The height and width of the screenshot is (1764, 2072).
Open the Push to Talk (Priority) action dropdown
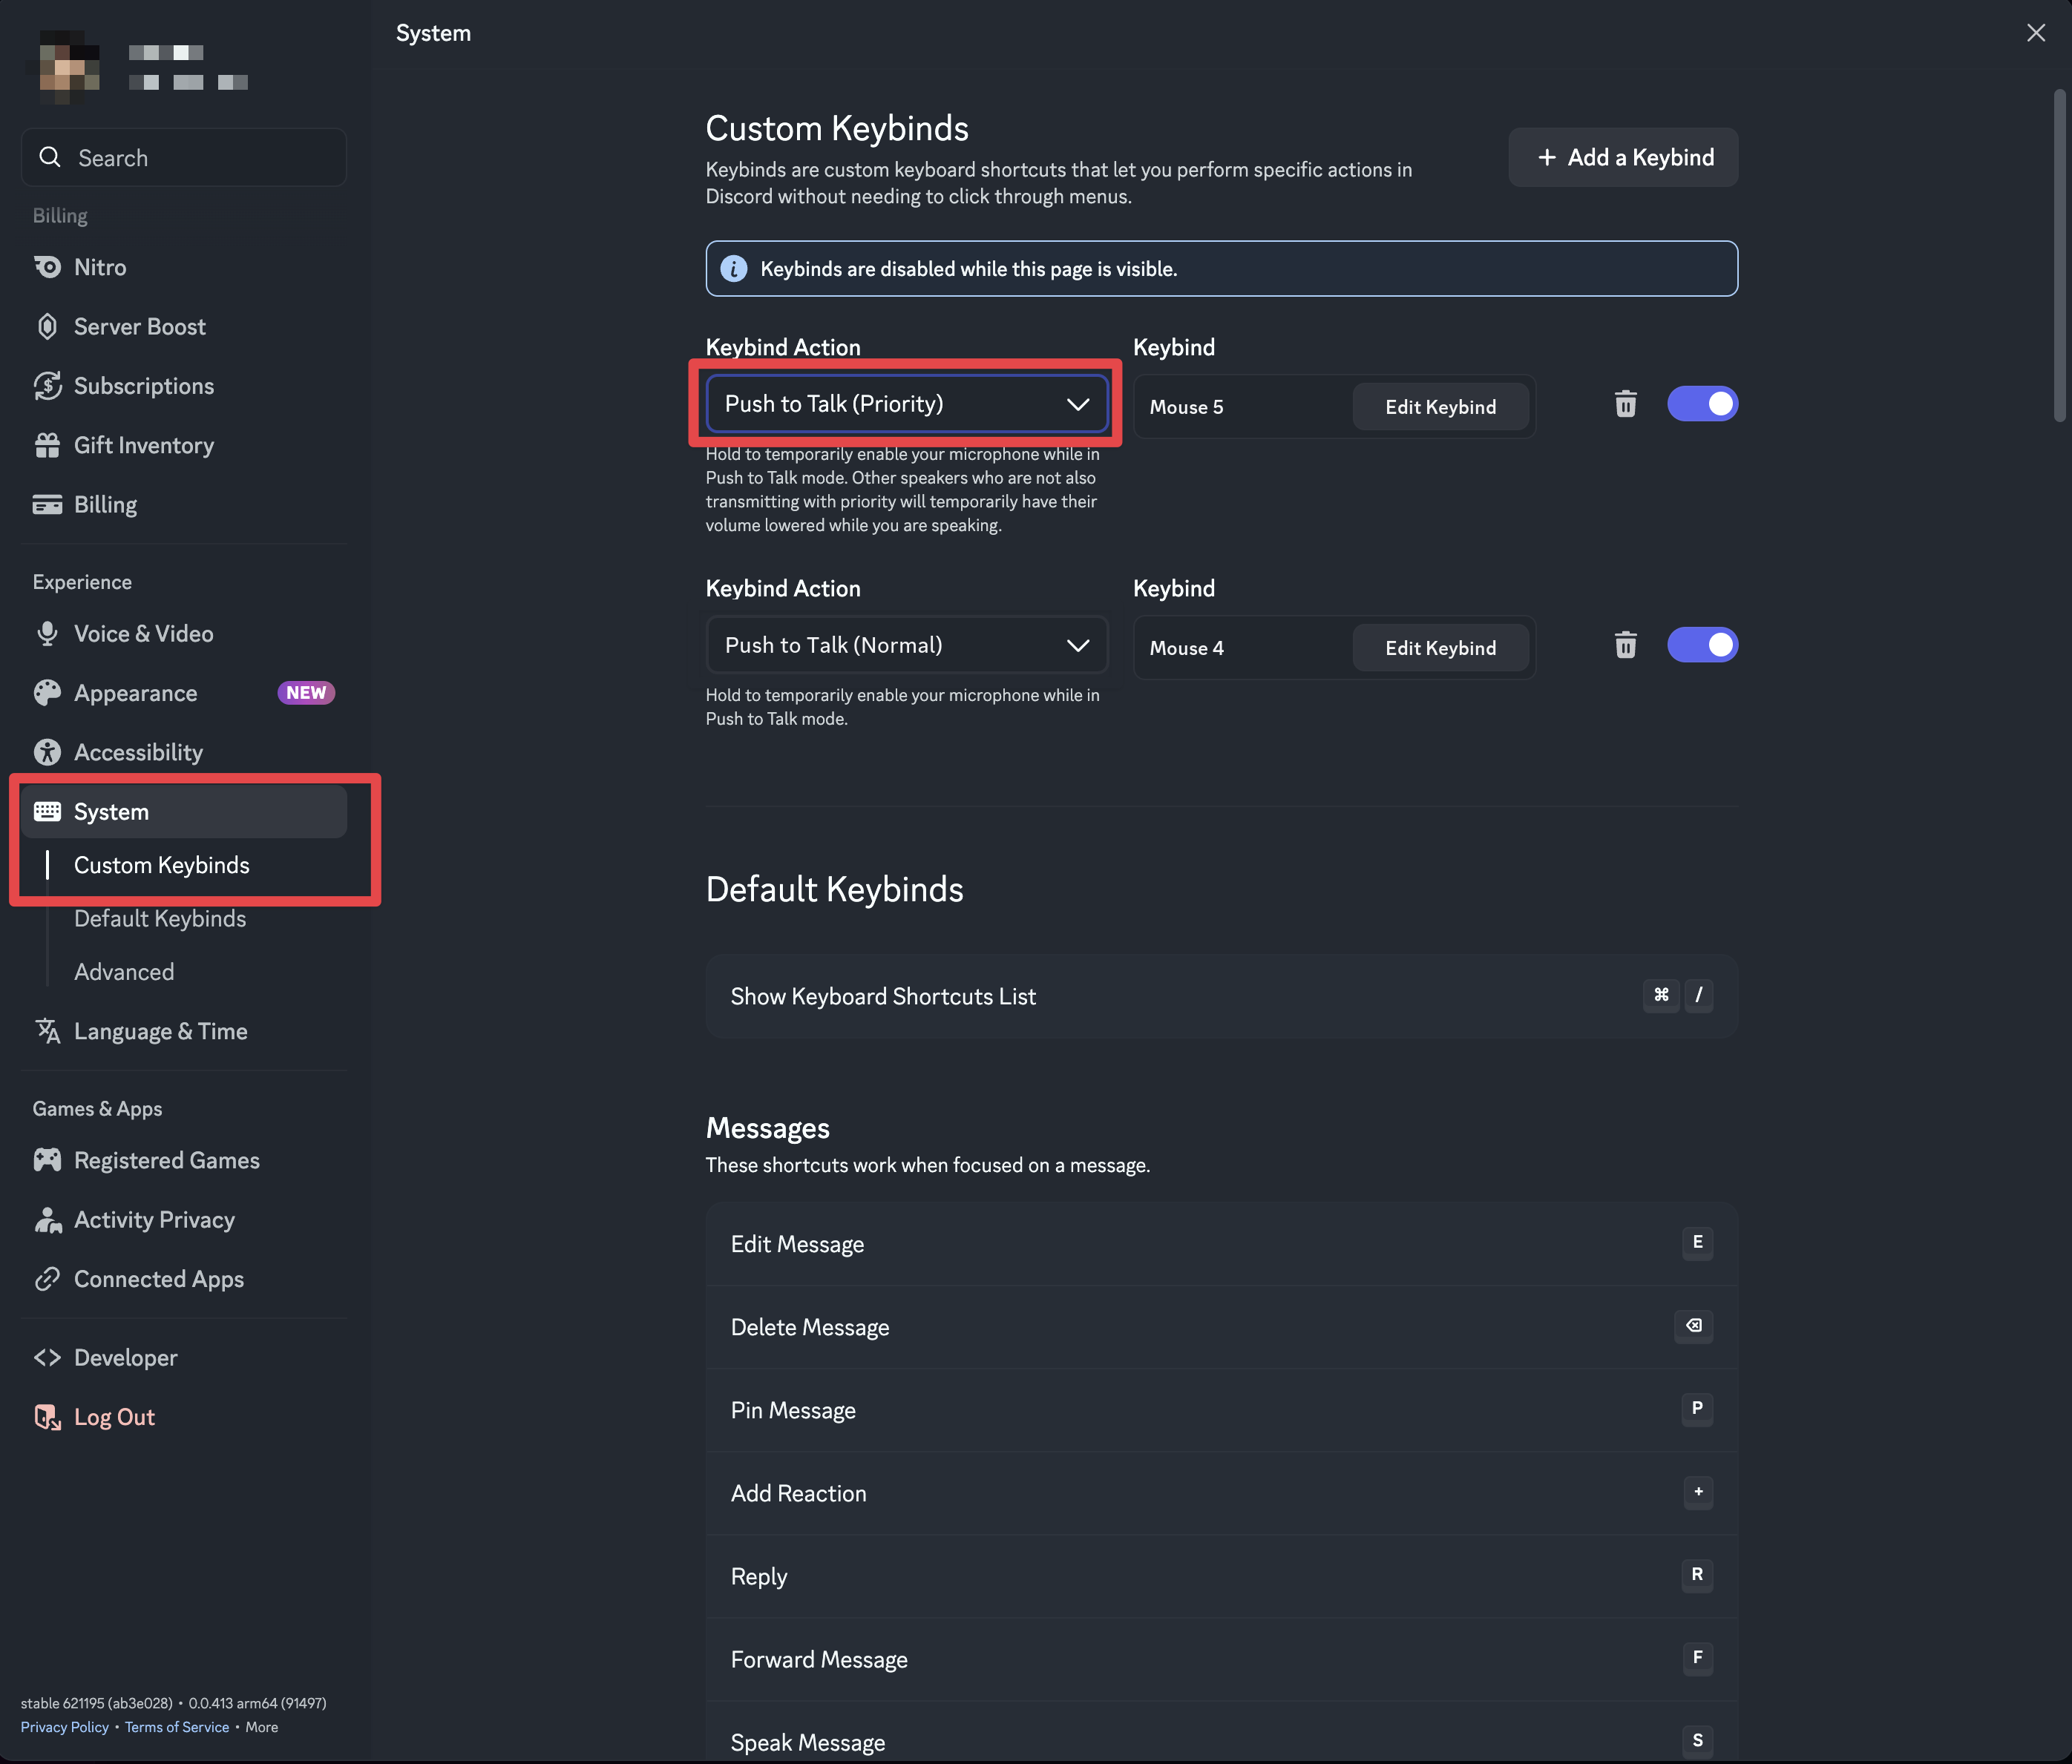[x=906, y=404]
